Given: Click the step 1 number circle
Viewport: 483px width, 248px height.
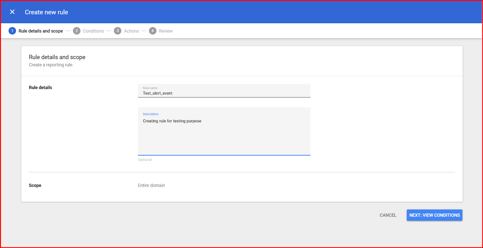Looking at the screenshot, I should (12, 31).
